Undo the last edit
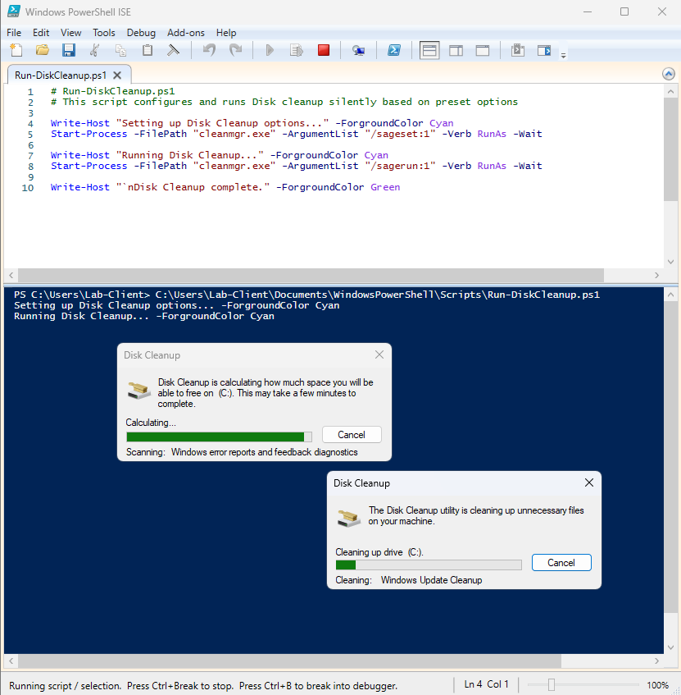 pos(208,50)
